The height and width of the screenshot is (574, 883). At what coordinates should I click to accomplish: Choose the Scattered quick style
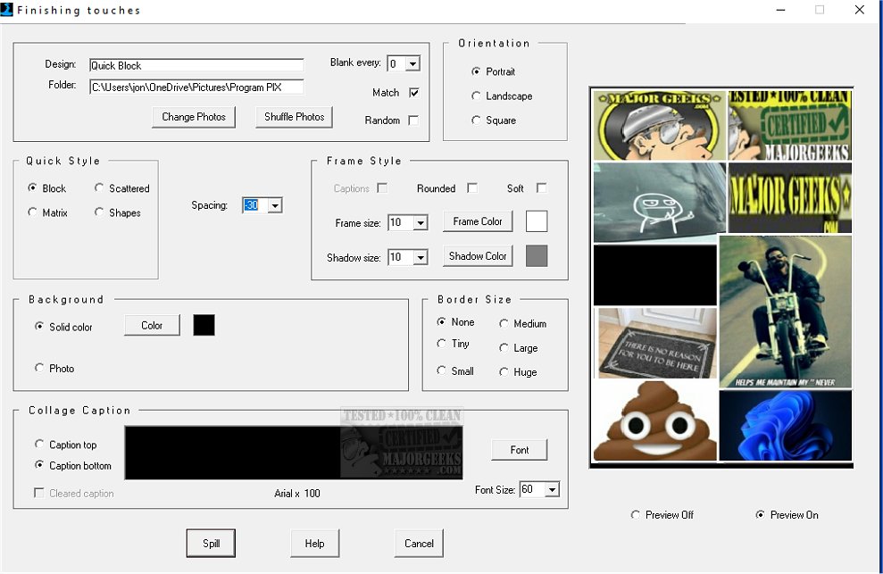pos(100,188)
